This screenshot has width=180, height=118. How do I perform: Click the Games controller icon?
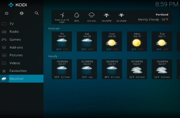(x=4, y=39)
